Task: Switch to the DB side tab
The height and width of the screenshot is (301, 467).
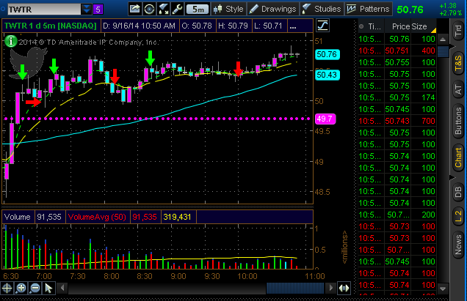Action: [x=458, y=192]
